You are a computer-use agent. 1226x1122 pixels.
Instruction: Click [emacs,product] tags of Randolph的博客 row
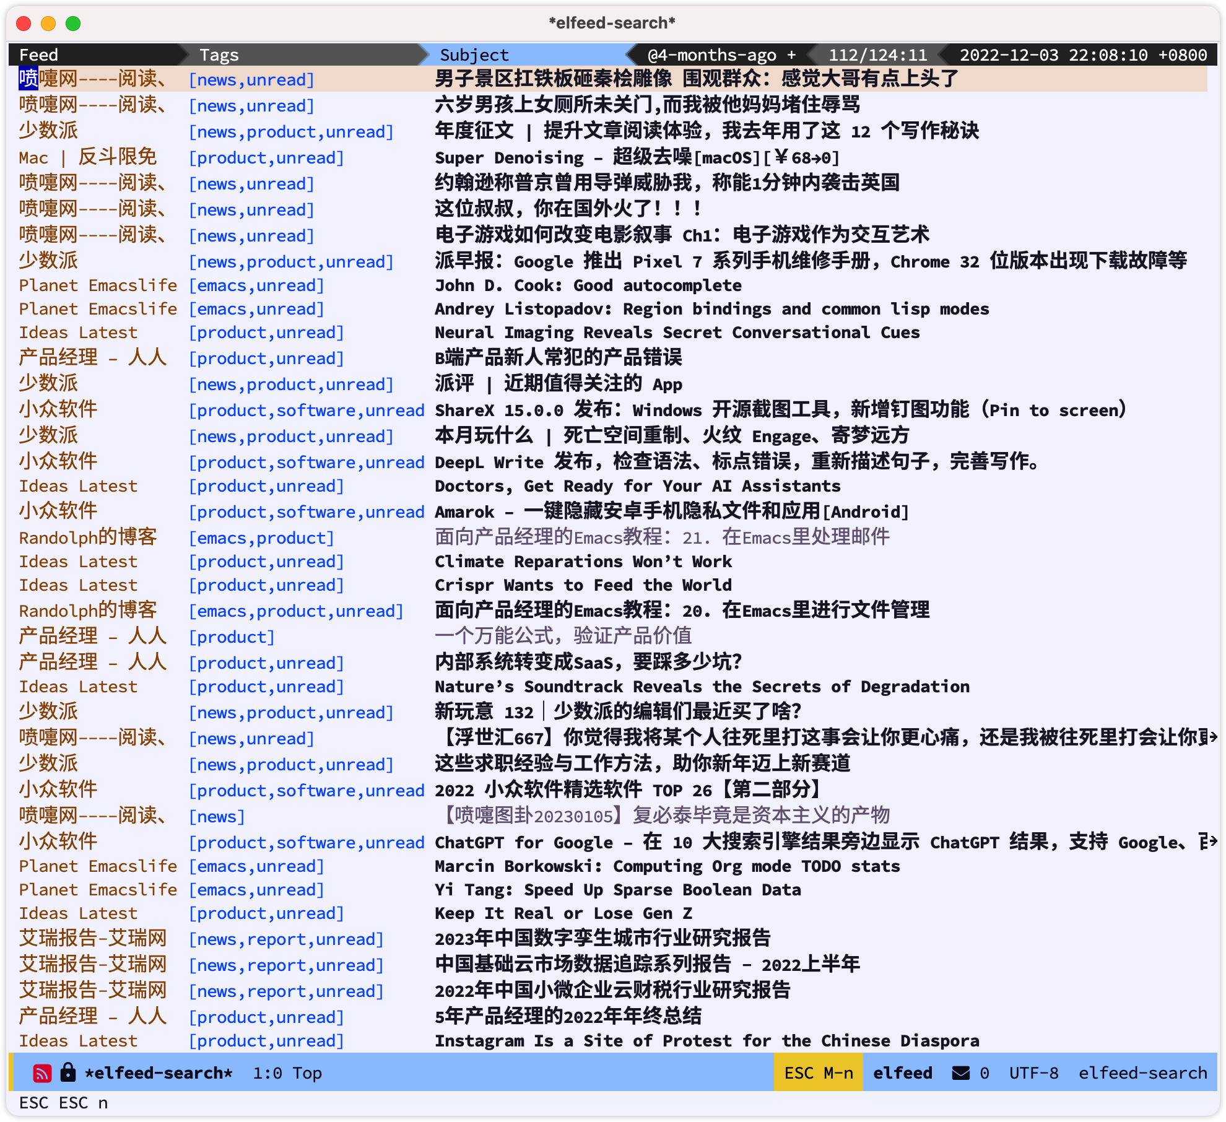261,537
